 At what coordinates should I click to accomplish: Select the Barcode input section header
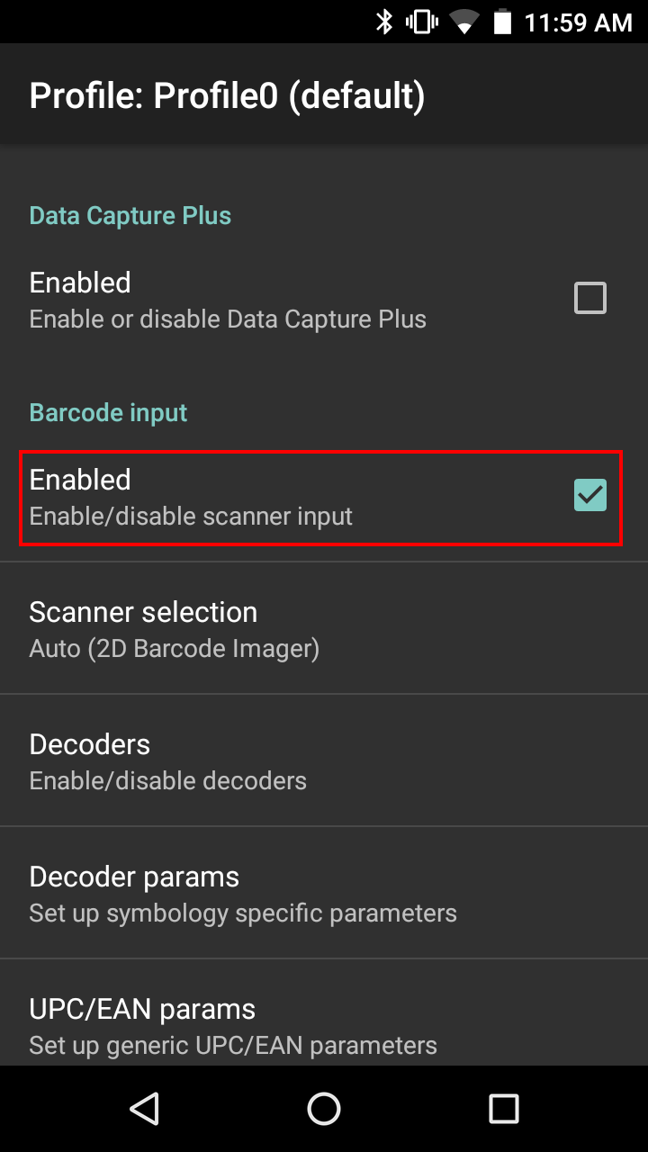(108, 412)
